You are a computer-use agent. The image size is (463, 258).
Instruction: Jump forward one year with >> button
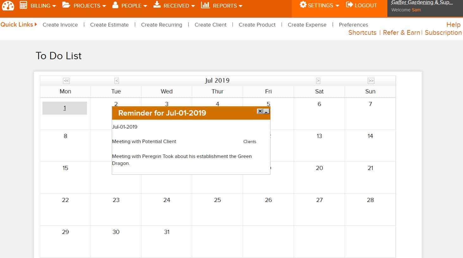[371, 81]
